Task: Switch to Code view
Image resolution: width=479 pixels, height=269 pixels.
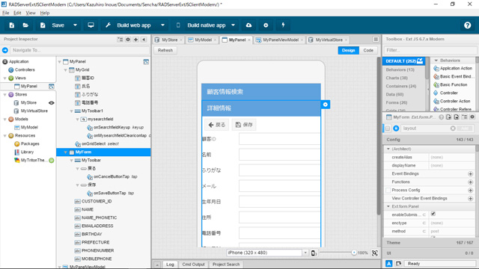Action: click(368, 50)
